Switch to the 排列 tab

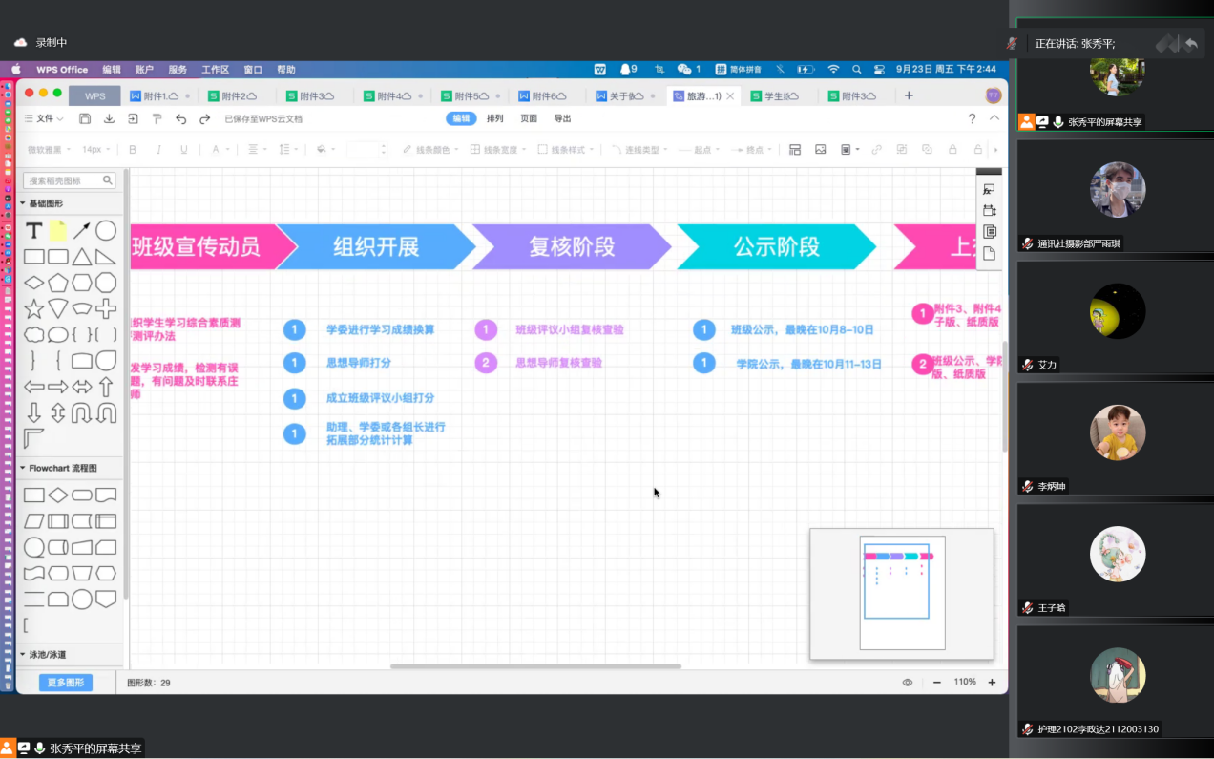coord(494,119)
